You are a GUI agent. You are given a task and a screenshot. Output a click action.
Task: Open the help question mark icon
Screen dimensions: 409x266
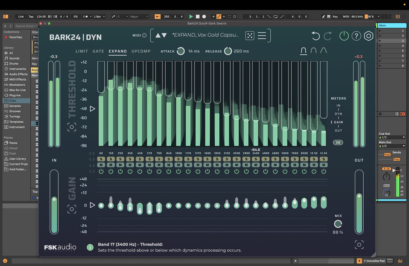tap(356, 36)
